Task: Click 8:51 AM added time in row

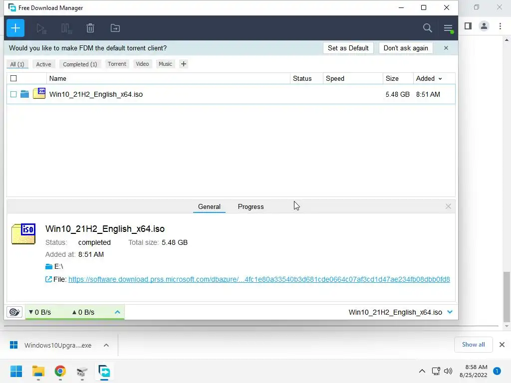Action: pyautogui.click(x=428, y=94)
